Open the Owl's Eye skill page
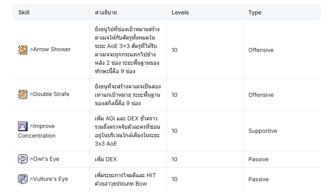Screen dimensions: 330x194 pos(46,159)
